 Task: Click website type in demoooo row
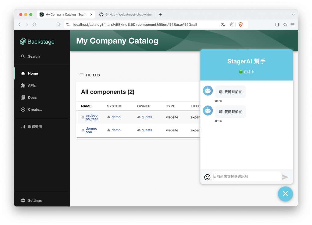click(172, 130)
